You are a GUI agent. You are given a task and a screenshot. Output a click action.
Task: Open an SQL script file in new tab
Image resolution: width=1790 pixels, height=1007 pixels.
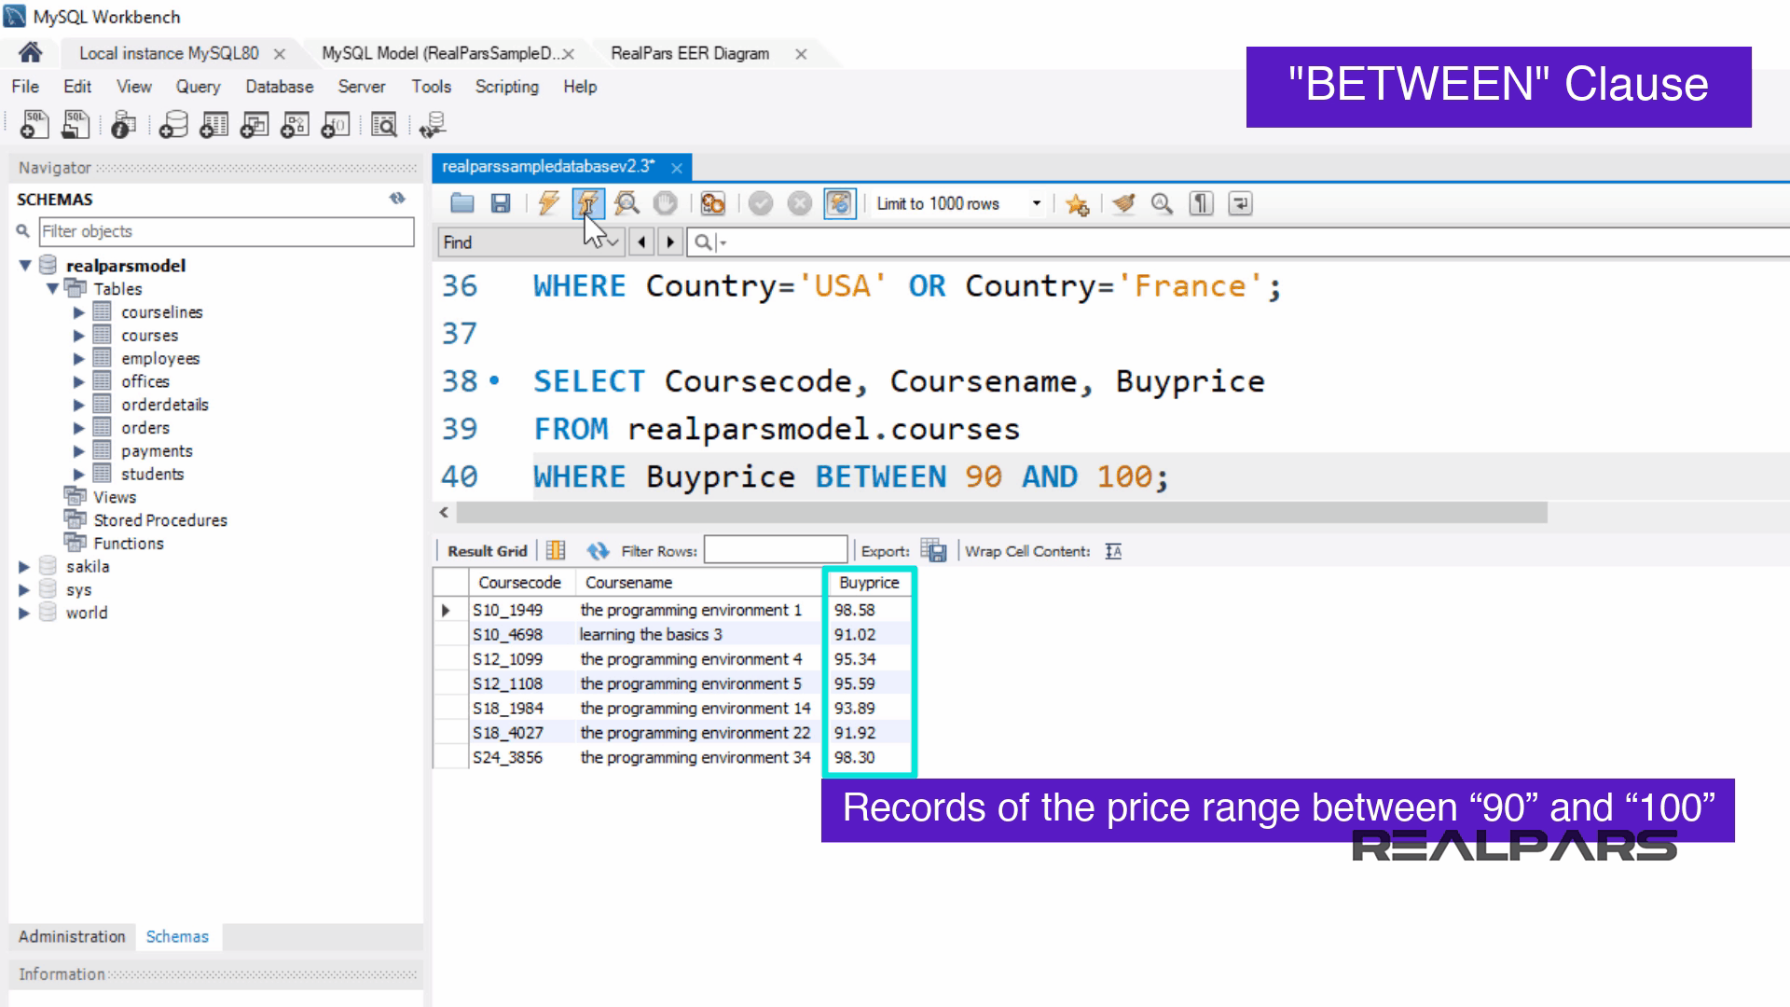point(76,124)
